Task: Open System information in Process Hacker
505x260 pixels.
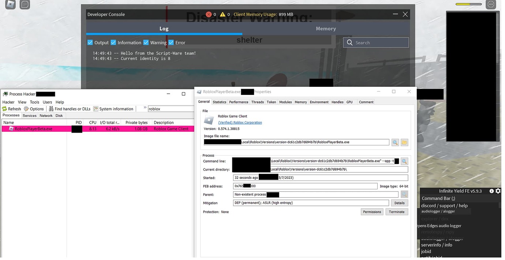Action: [x=95, y=109]
